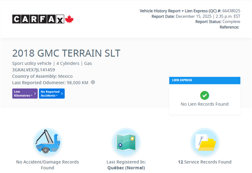Click the red maple leaf icon
Screen dimensions: 252x173
point(69,19)
